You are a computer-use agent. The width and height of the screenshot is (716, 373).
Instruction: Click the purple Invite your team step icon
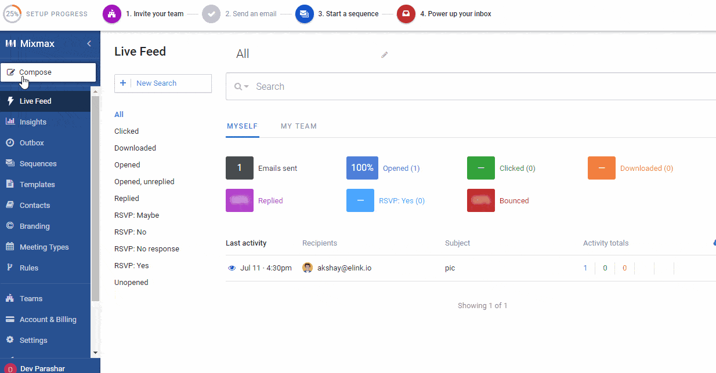[x=112, y=14]
